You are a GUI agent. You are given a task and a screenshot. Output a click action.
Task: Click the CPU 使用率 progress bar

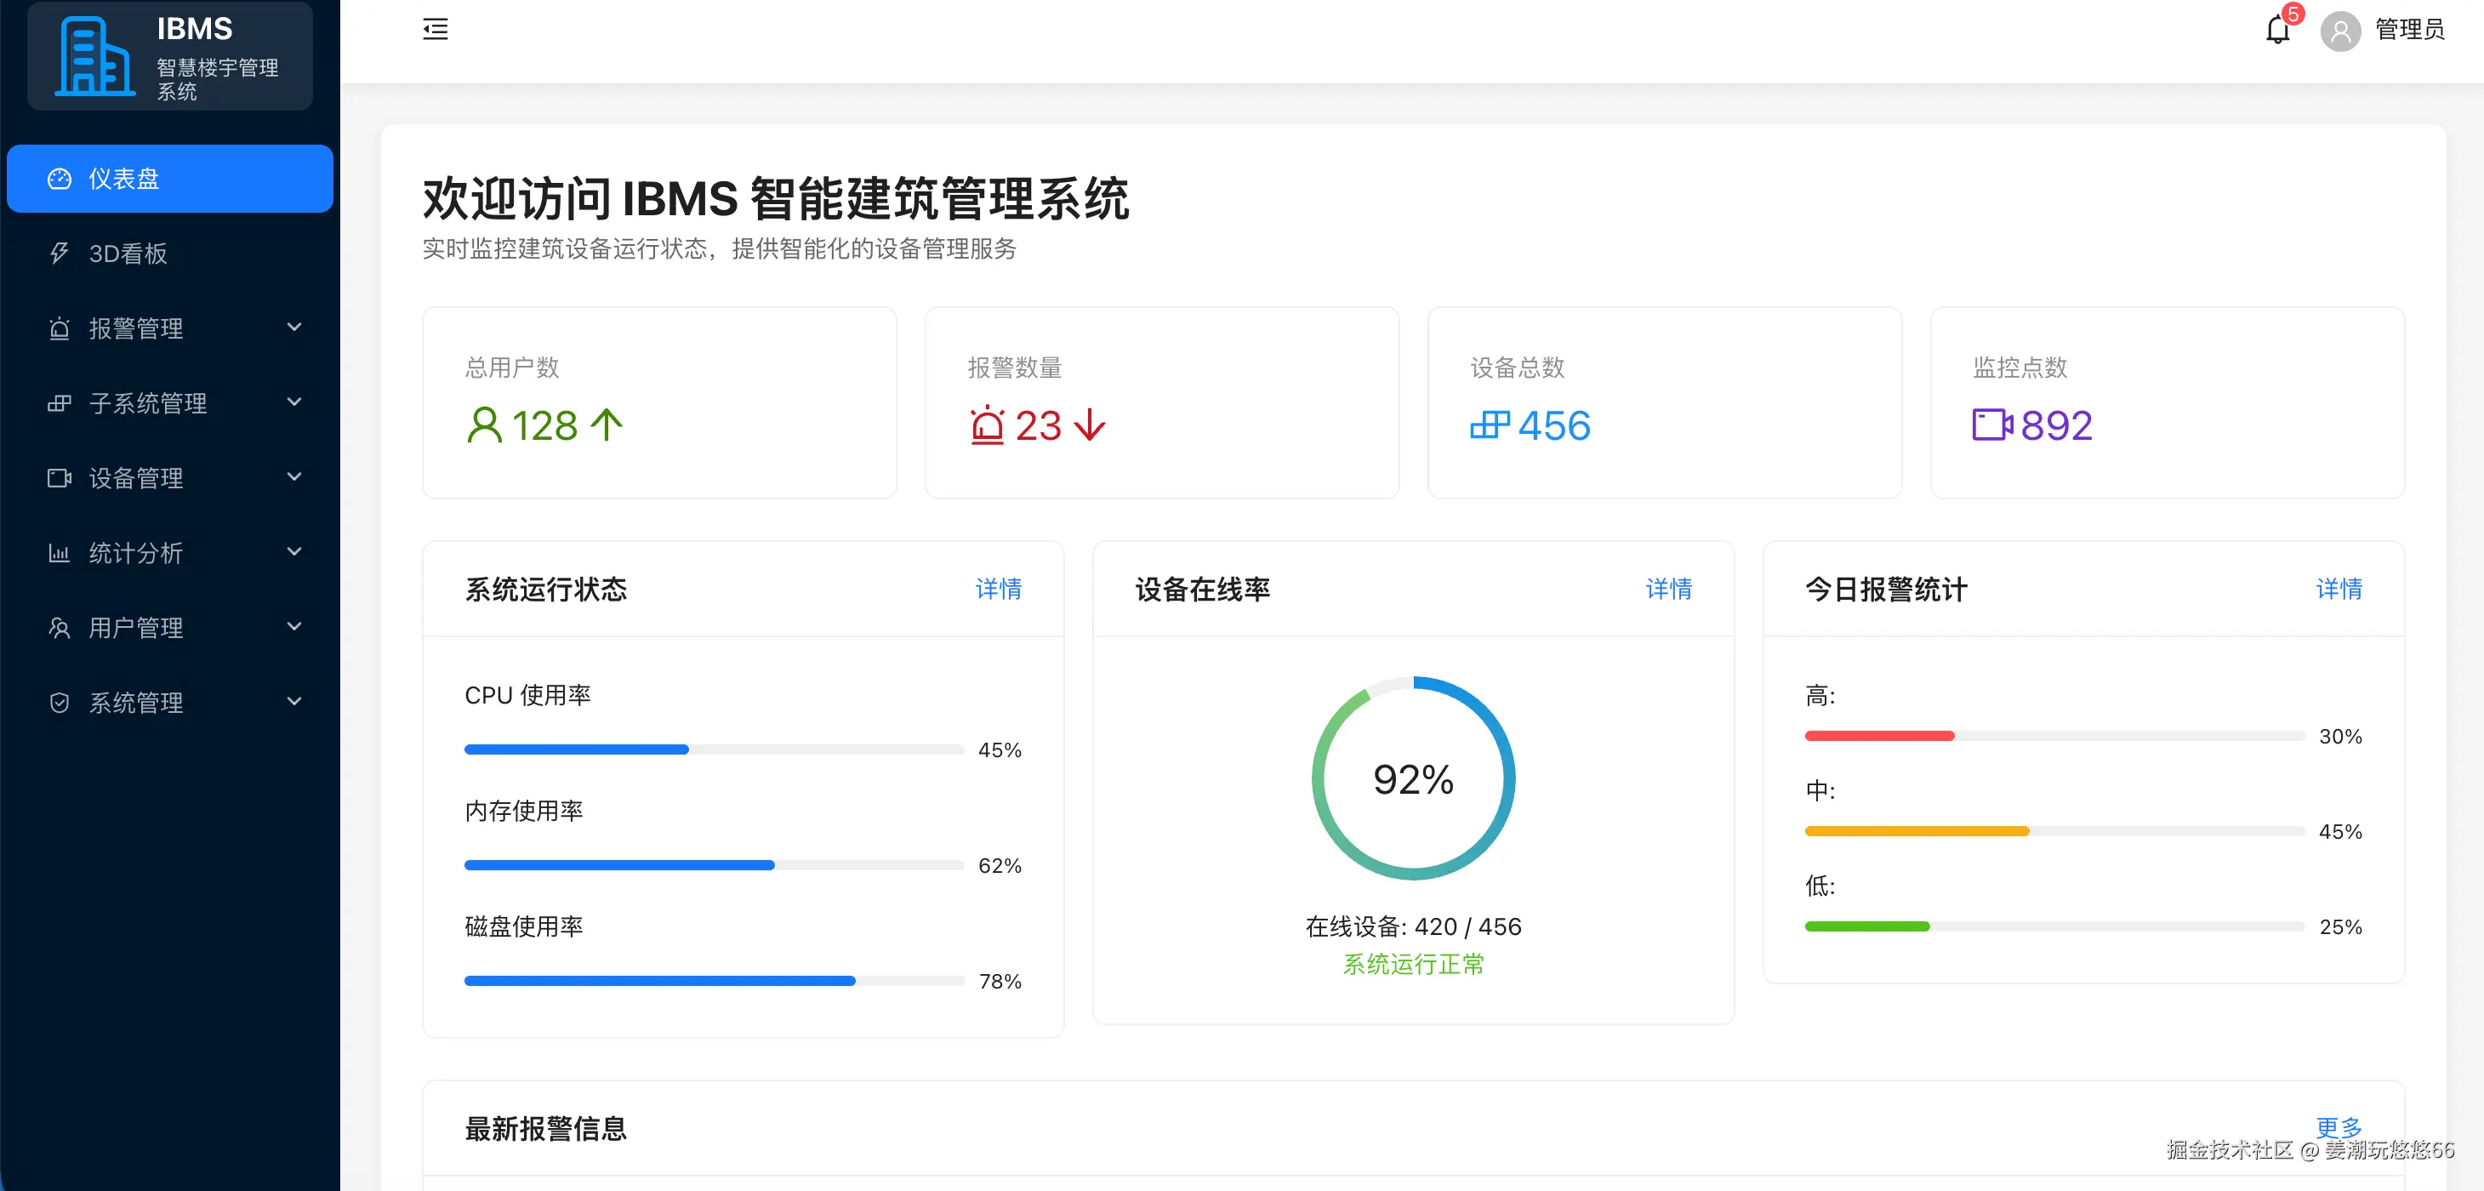point(714,749)
